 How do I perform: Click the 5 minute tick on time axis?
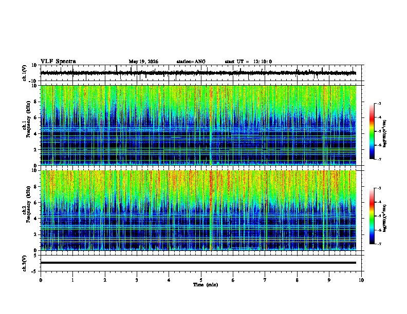(201, 280)
